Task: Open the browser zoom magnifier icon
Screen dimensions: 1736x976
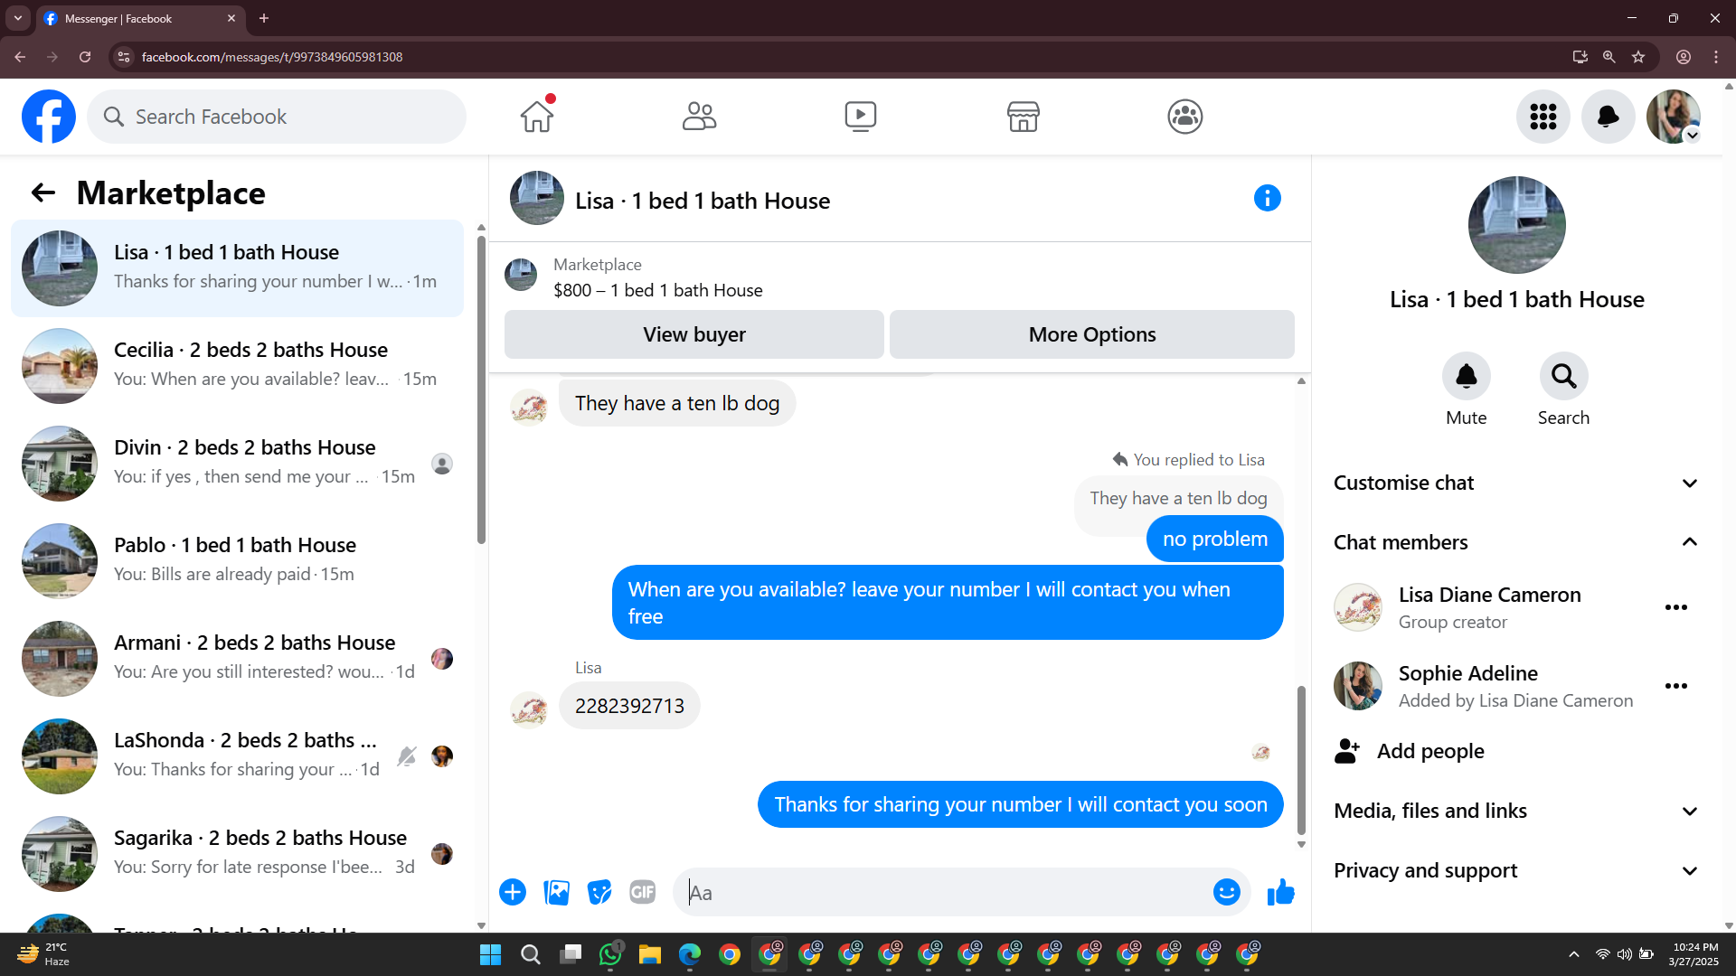Action: [1609, 57]
